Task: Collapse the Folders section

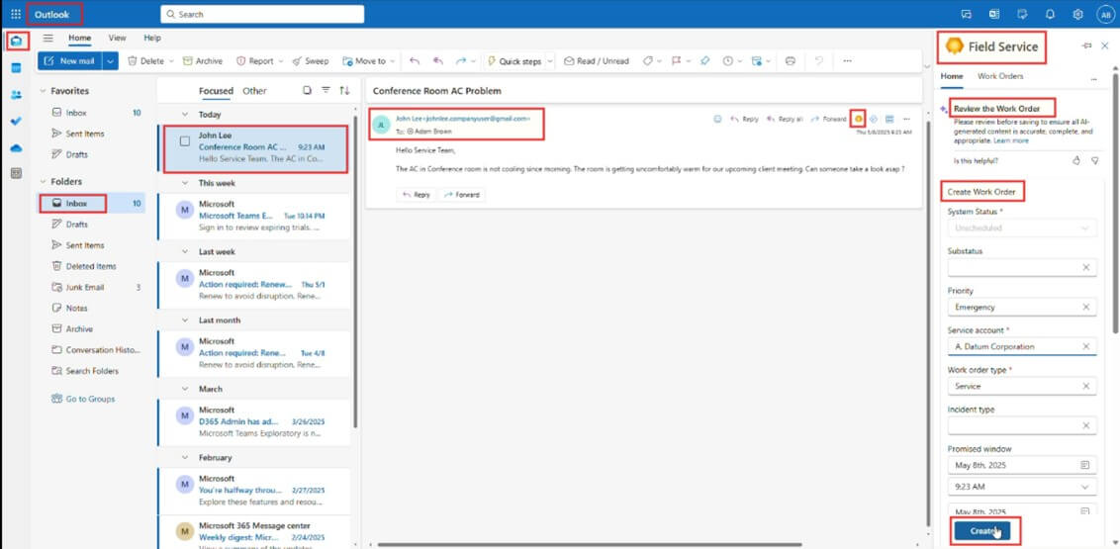Action: pyautogui.click(x=43, y=181)
